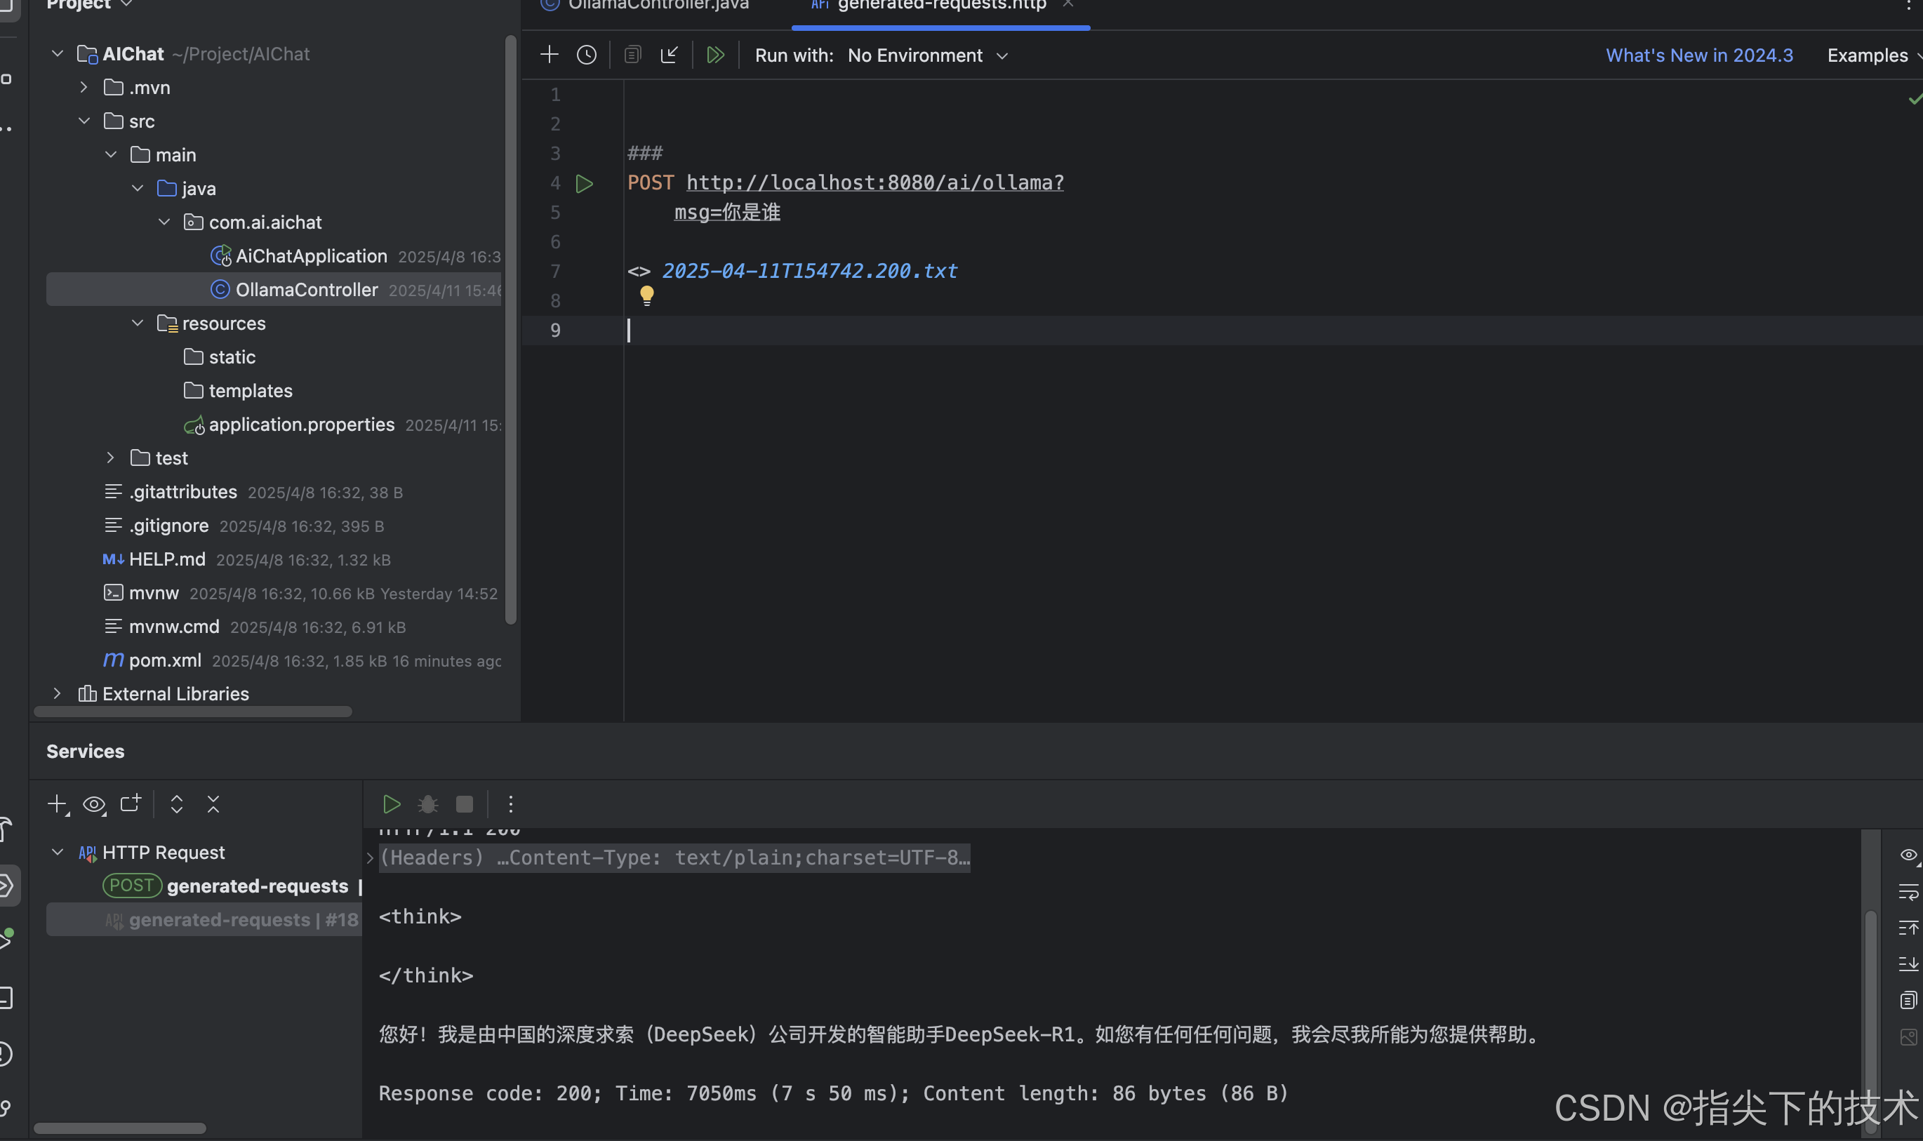Run all requests with the double-arrow icon
This screenshot has height=1141, width=1923.
click(x=714, y=55)
